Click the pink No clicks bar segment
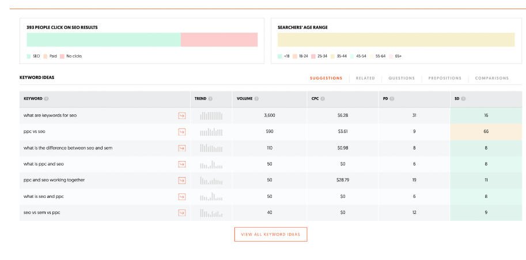The image size is (526, 260). (219, 40)
